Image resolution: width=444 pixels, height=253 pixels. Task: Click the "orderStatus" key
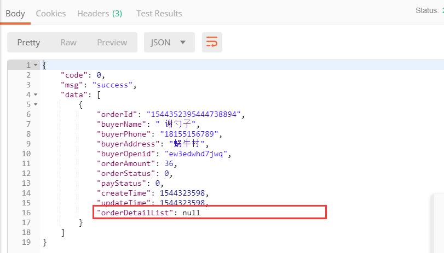[126, 174]
